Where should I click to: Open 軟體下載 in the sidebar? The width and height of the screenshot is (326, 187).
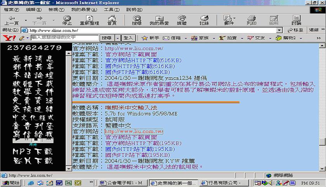(x=33, y=84)
